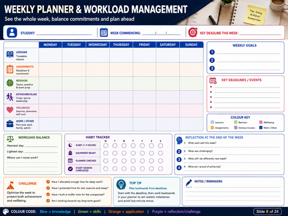Tick the Sleep habit circle for Wednesday
Viewport: 288px width, 216px height.
(x=124, y=146)
